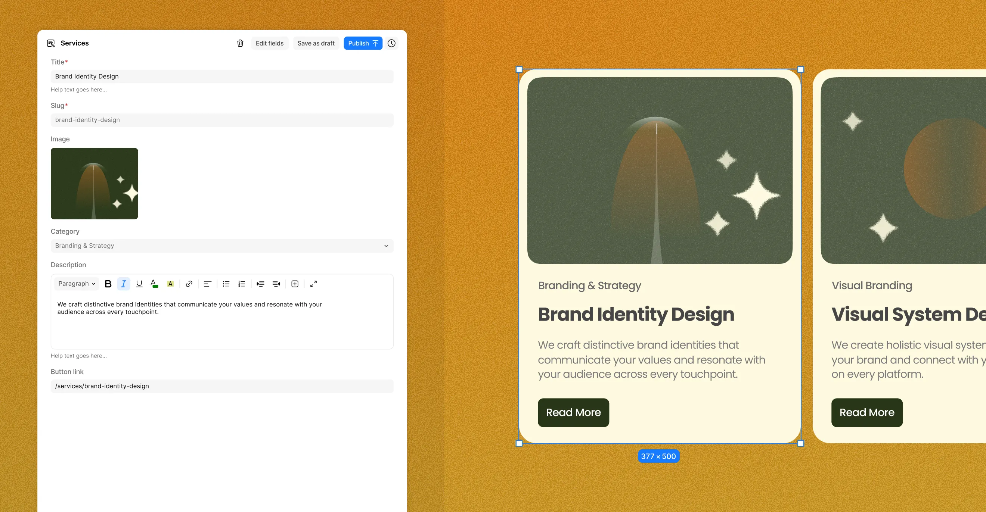The height and width of the screenshot is (512, 986).
Task: Click Read More on Visual System card
Action: pos(866,413)
